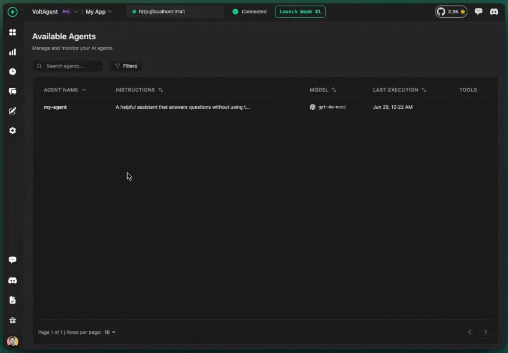Go to previous page arrow

469,332
